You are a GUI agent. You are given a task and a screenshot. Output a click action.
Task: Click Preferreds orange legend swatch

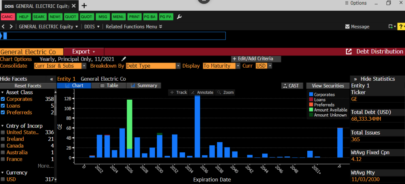(x=311, y=105)
